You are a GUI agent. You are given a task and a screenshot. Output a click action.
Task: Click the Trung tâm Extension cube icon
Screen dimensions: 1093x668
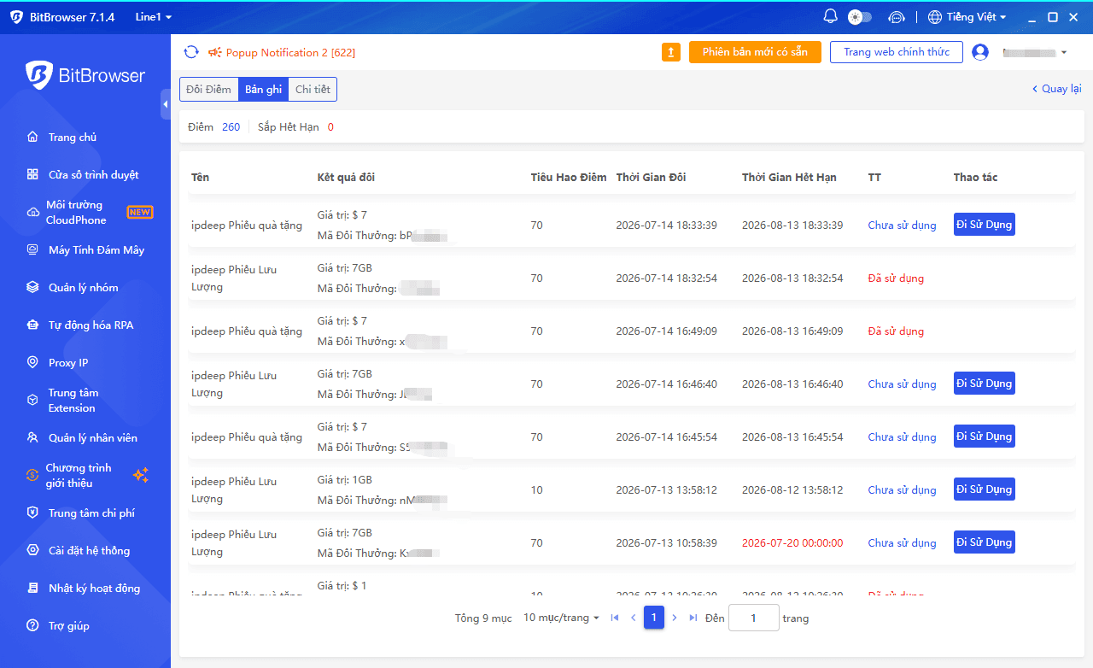click(x=32, y=400)
